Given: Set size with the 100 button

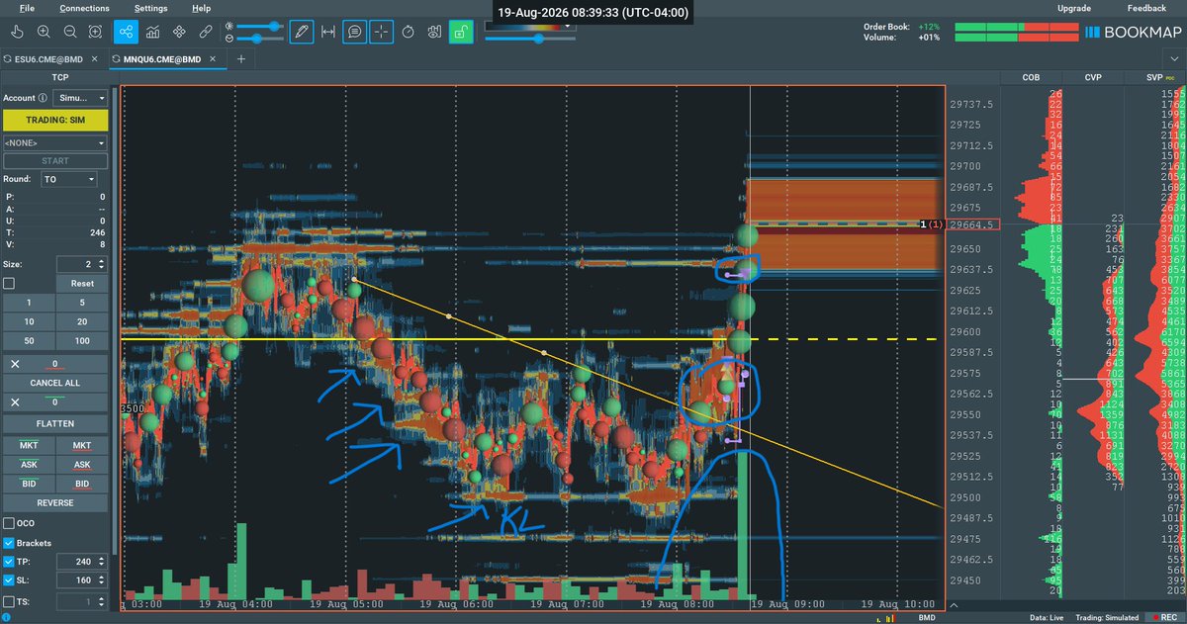Looking at the screenshot, I should pyautogui.click(x=82, y=340).
